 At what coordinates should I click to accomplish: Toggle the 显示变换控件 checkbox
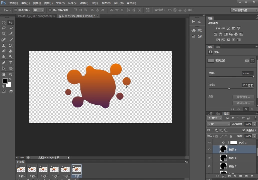pos(50,10)
